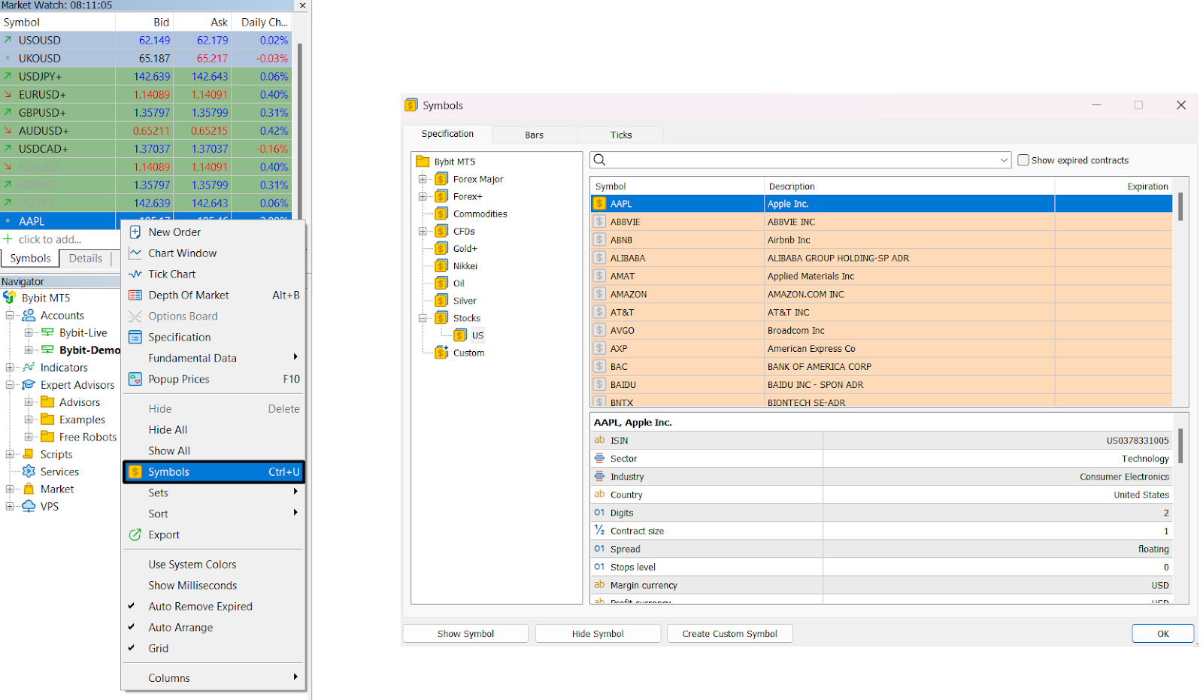
Task: Select the AMAZON row in symbol list
Action: pyautogui.click(x=881, y=294)
